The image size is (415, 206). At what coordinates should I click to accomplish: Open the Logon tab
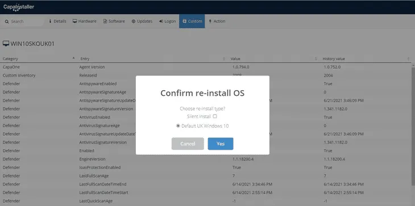tap(167, 22)
